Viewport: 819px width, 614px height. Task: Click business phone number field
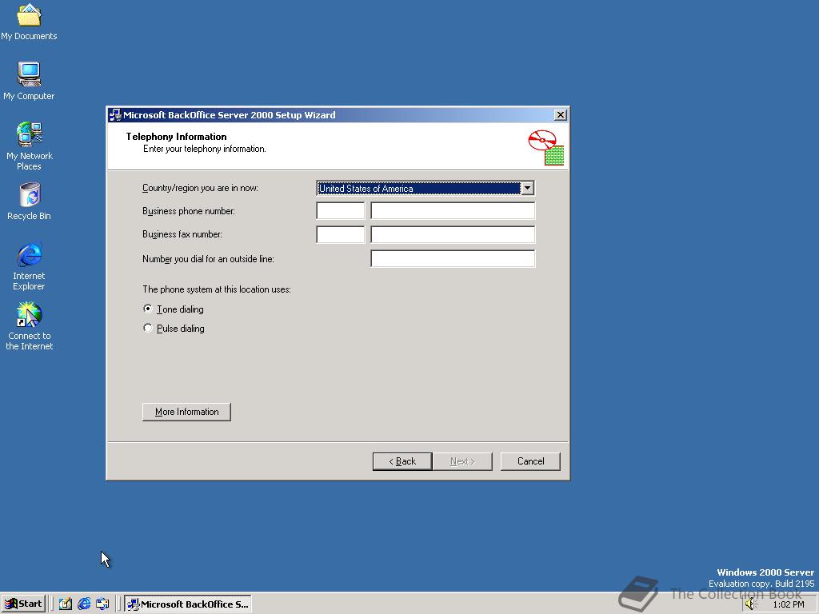pyautogui.click(x=453, y=211)
